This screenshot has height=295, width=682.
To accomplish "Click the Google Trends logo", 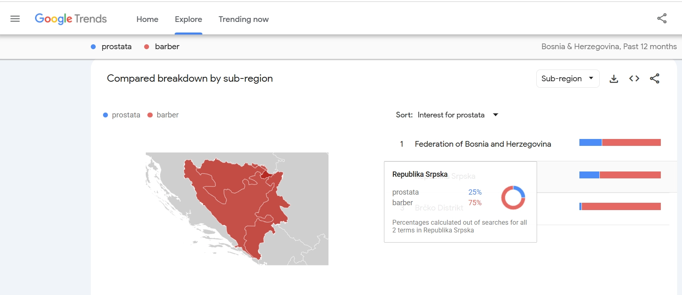I will 71,19.
